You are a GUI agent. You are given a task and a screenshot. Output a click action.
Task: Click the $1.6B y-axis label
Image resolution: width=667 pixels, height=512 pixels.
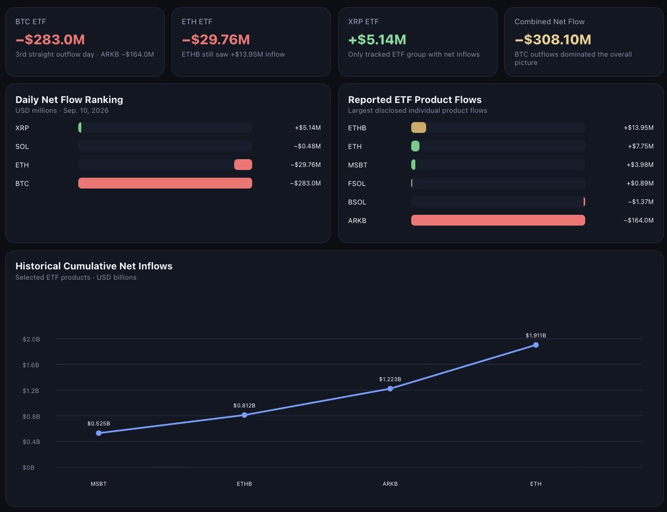click(31, 365)
